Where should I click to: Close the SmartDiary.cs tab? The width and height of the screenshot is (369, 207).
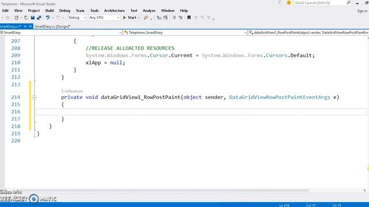click(31, 26)
